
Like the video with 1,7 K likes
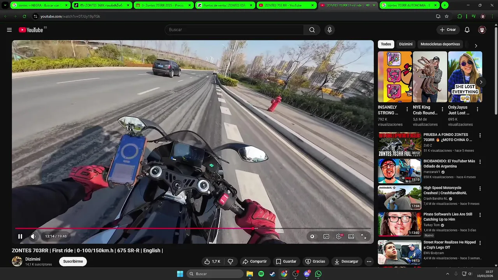[x=212, y=261]
